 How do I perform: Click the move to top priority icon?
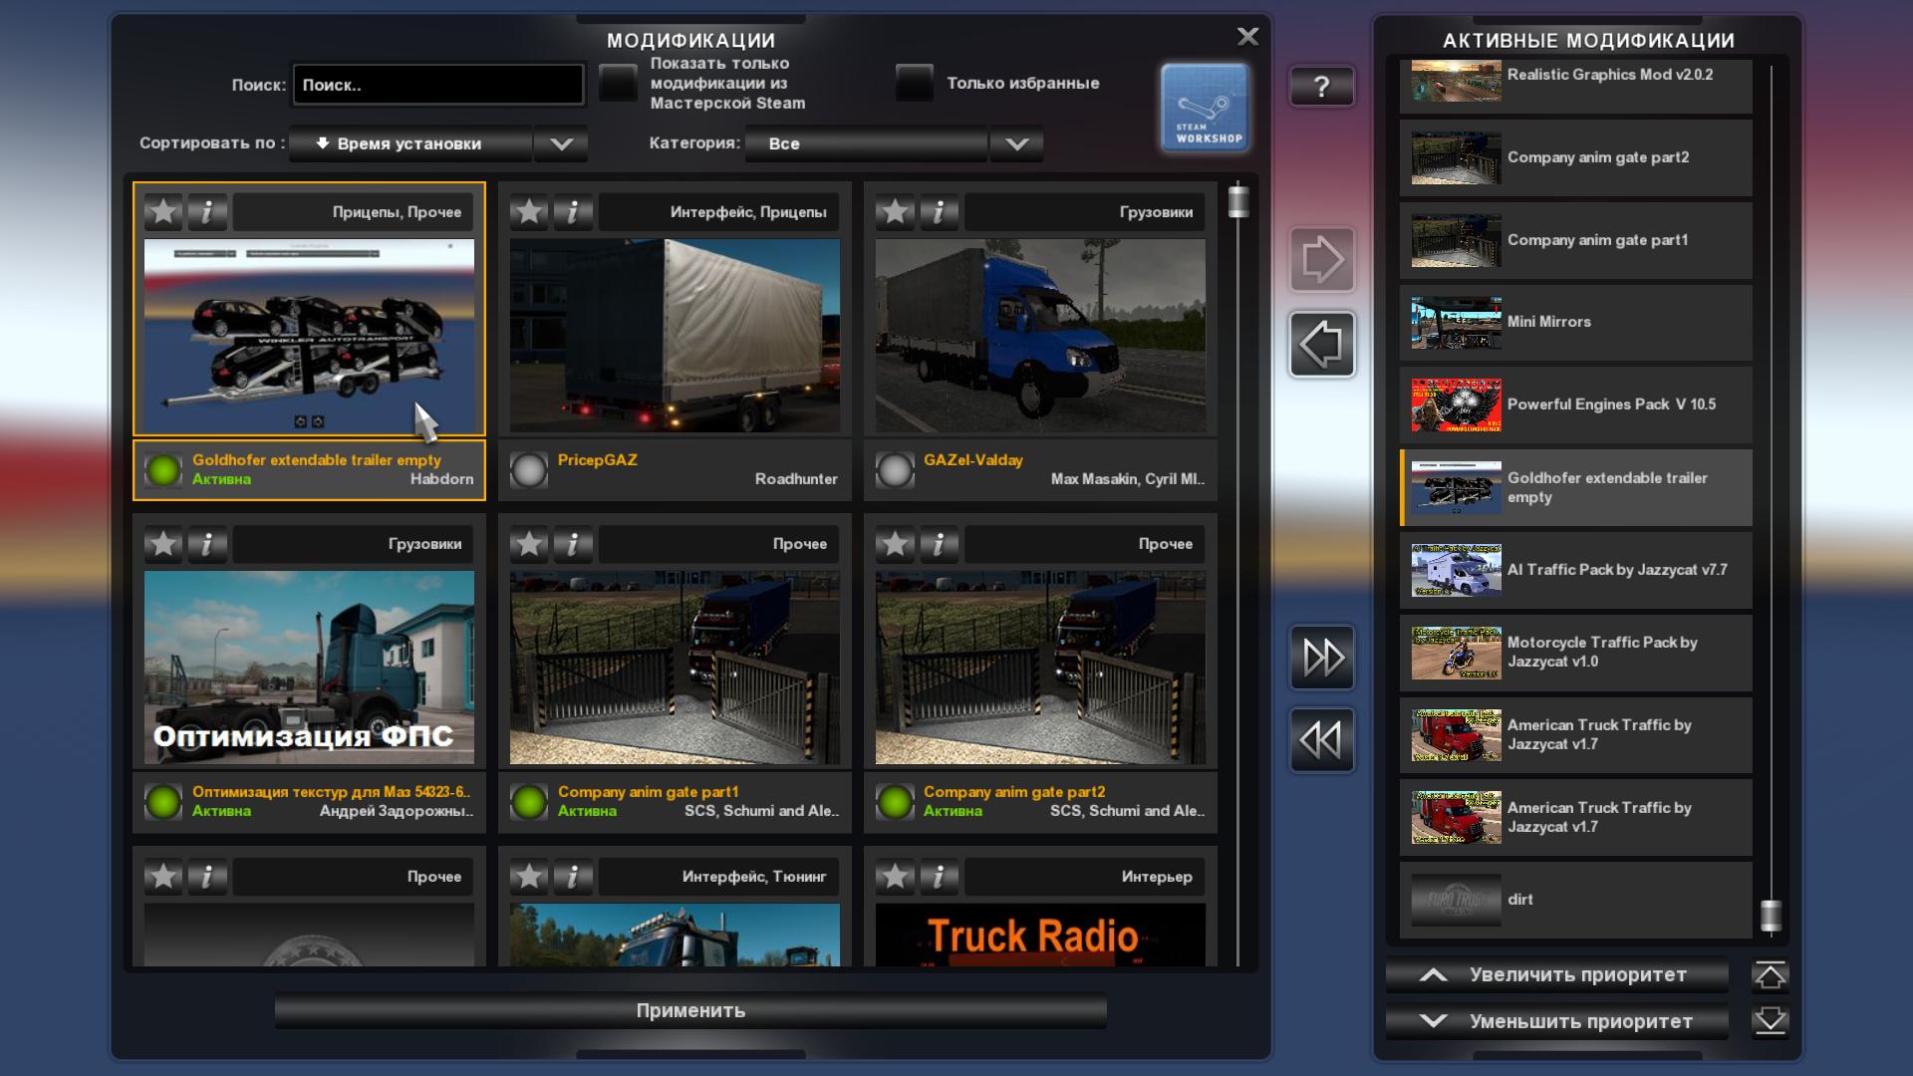1770,975
